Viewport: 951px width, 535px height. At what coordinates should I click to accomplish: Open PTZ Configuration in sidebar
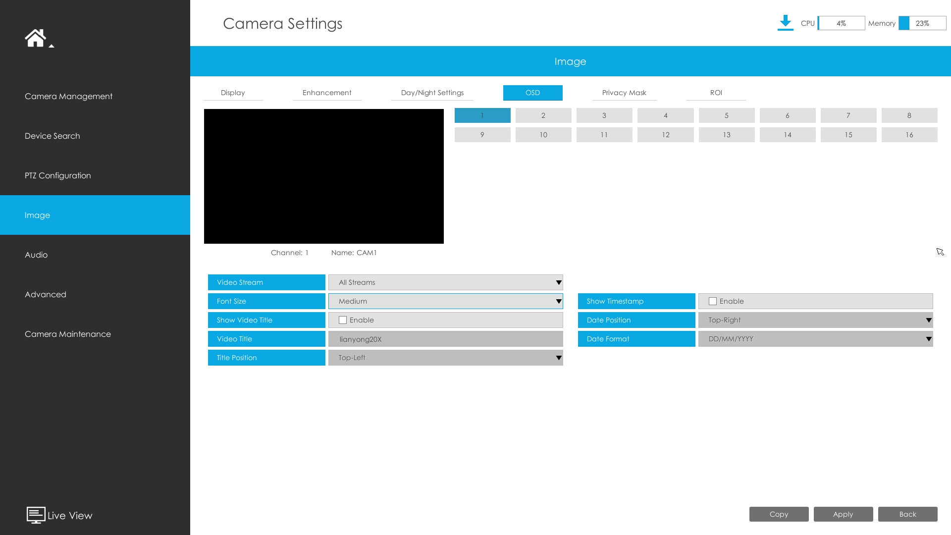click(x=58, y=175)
